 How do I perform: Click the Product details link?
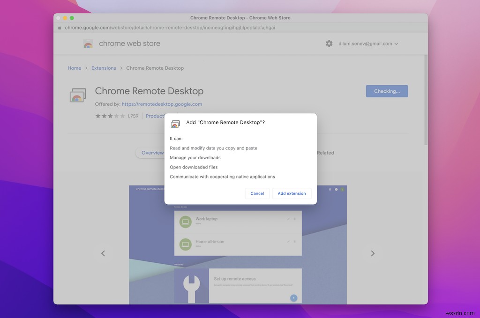(x=155, y=116)
